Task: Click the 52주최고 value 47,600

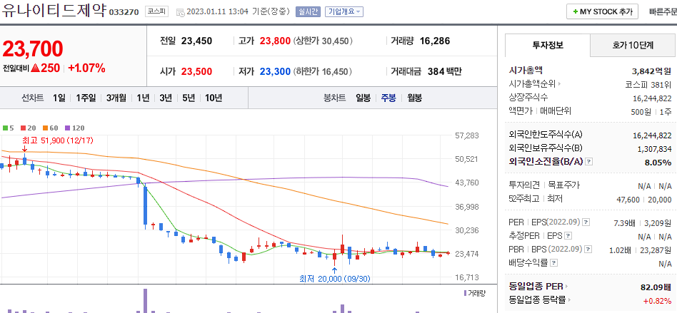Action: pyautogui.click(x=628, y=199)
